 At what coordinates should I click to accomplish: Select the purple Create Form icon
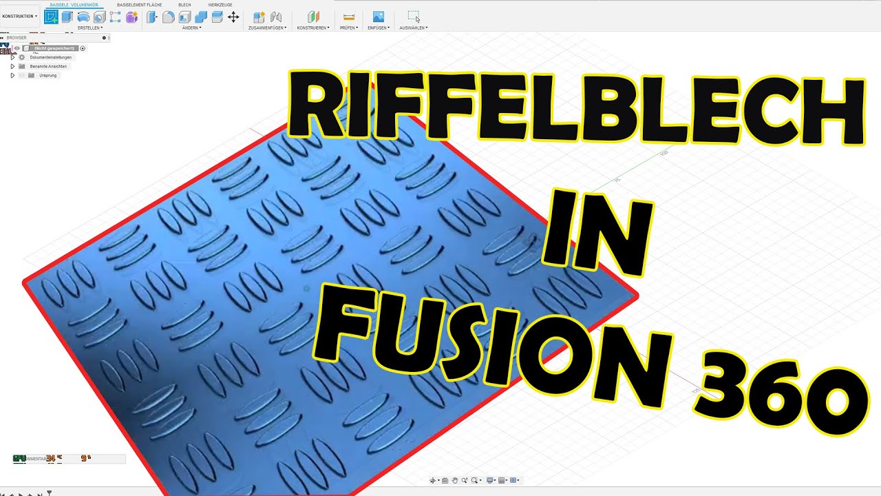(131, 17)
